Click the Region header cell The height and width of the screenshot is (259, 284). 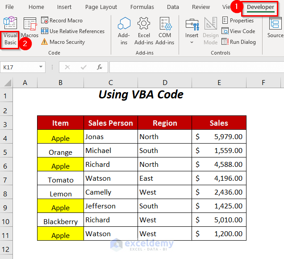[x=165, y=123]
